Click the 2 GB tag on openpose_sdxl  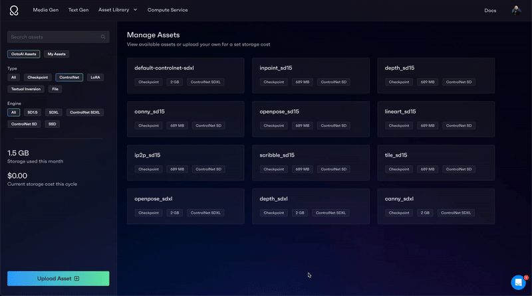pos(175,213)
